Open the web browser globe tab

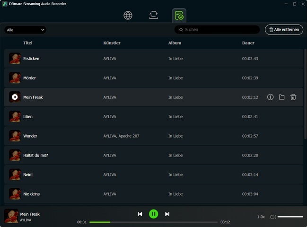[x=128, y=15]
